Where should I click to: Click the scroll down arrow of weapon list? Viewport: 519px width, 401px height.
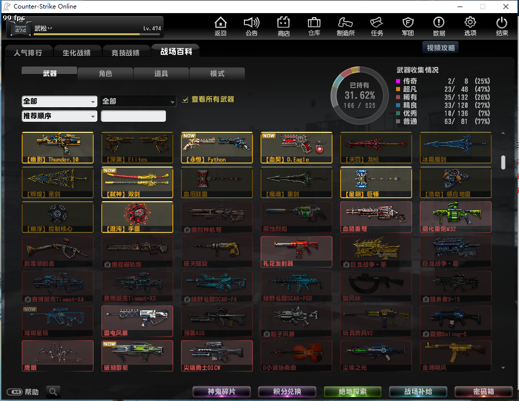point(503,368)
